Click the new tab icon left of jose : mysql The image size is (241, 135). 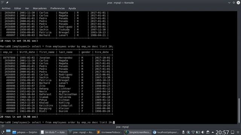(3, 126)
